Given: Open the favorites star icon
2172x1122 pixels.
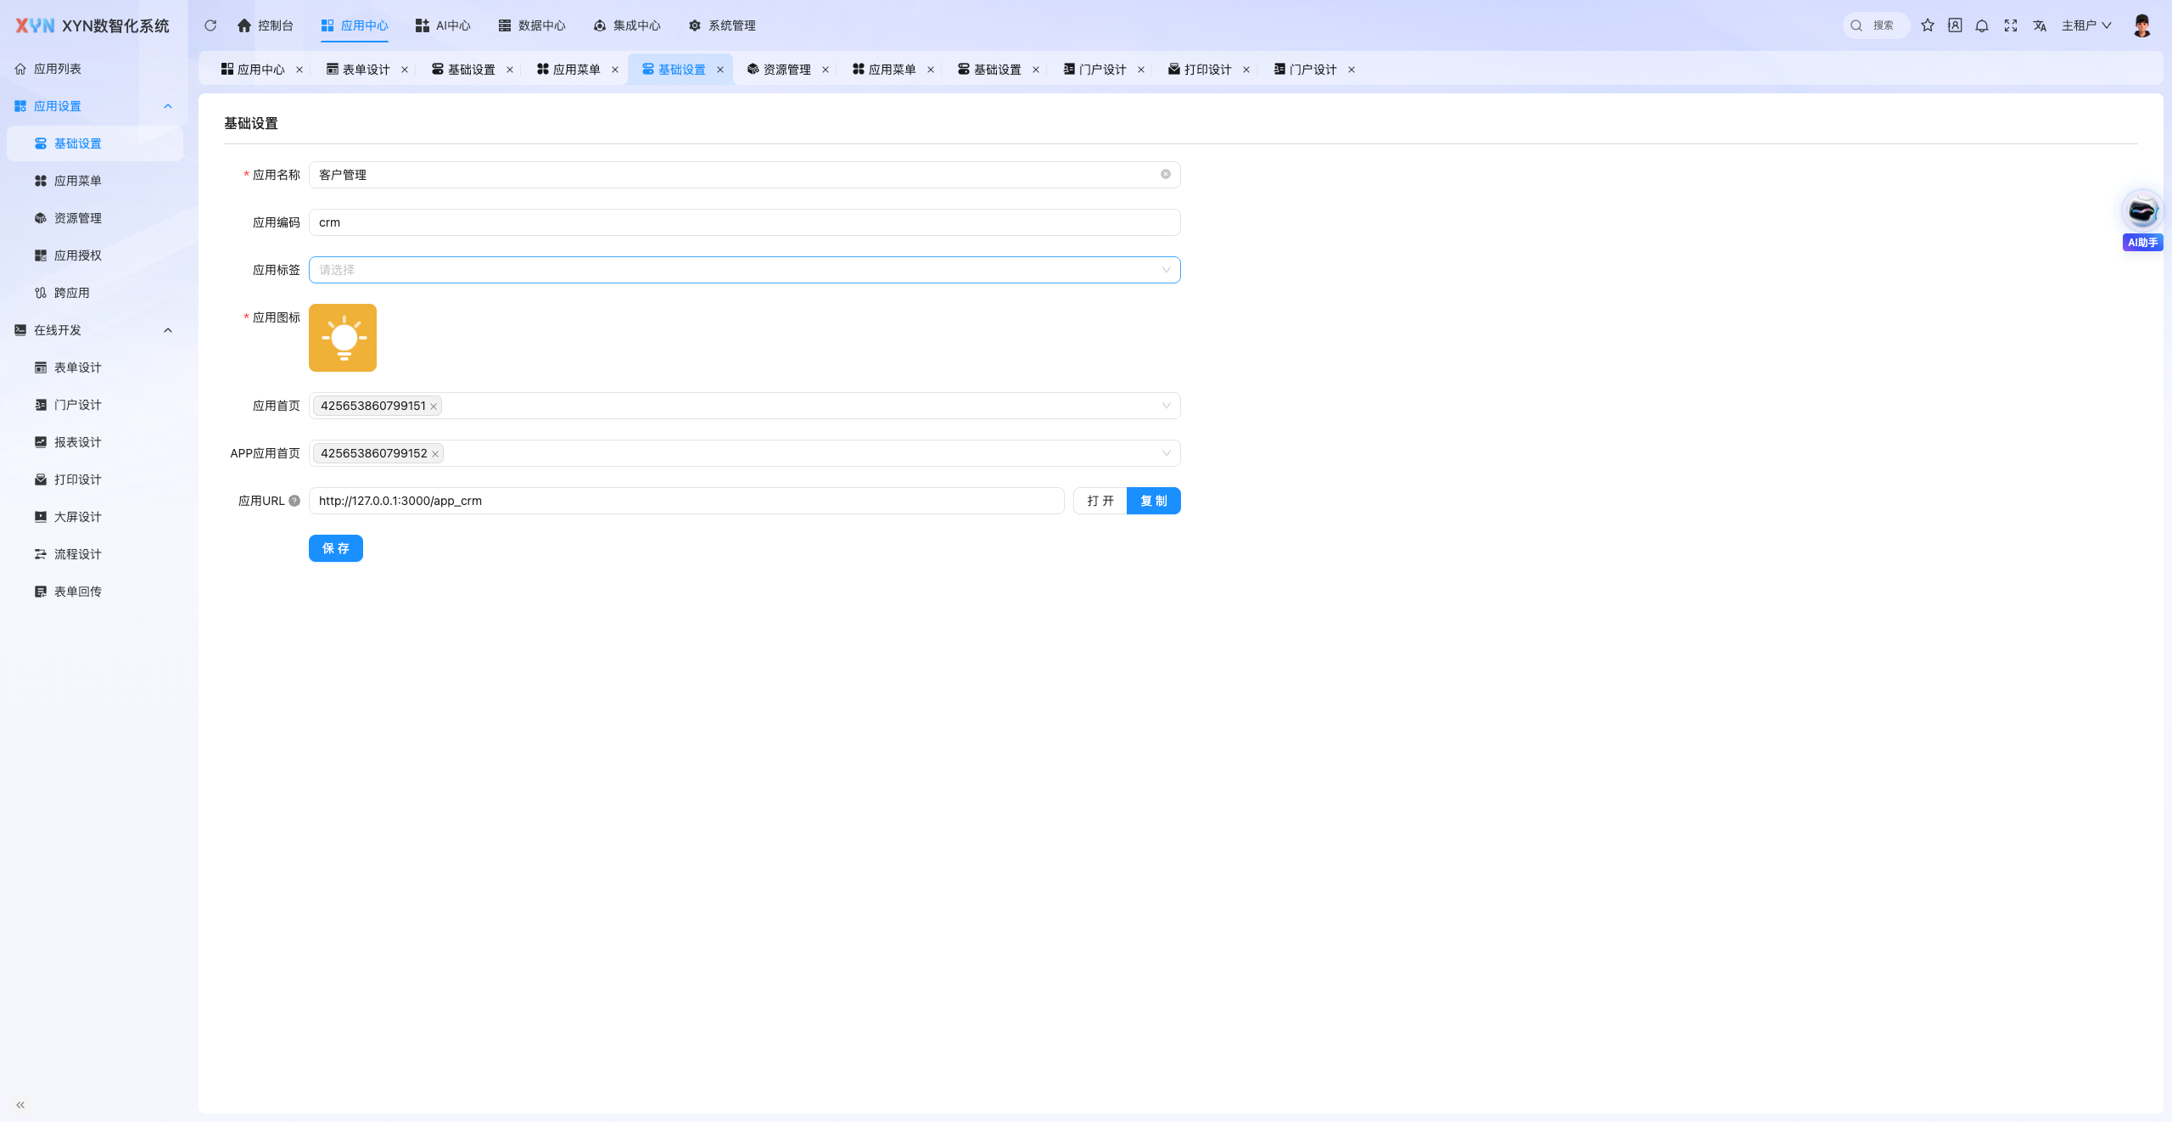Looking at the screenshot, I should (1928, 25).
